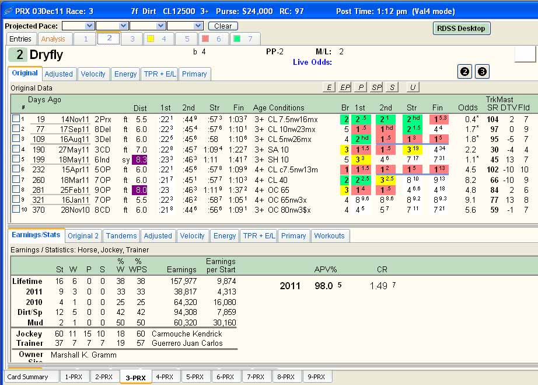This screenshot has height=385, width=538.
Task: Go to the 9-PRX race tab
Action: [x=316, y=377]
